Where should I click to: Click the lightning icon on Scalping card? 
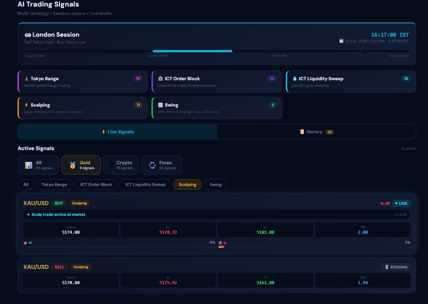26,105
